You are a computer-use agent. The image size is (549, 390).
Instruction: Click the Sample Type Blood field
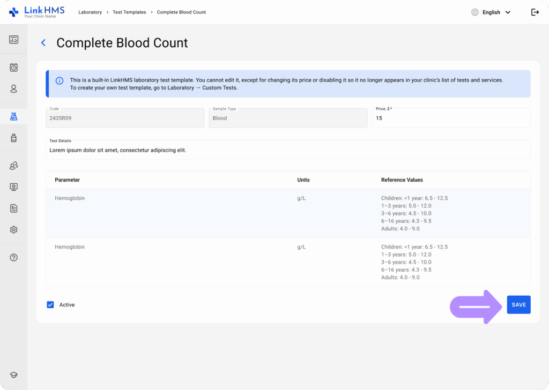(x=288, y=118)
